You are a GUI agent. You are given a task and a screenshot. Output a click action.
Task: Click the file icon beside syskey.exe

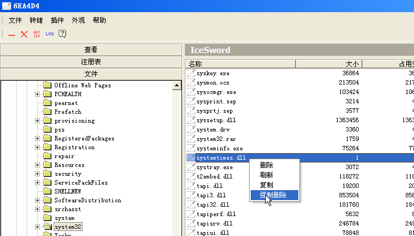click(190, 73)
